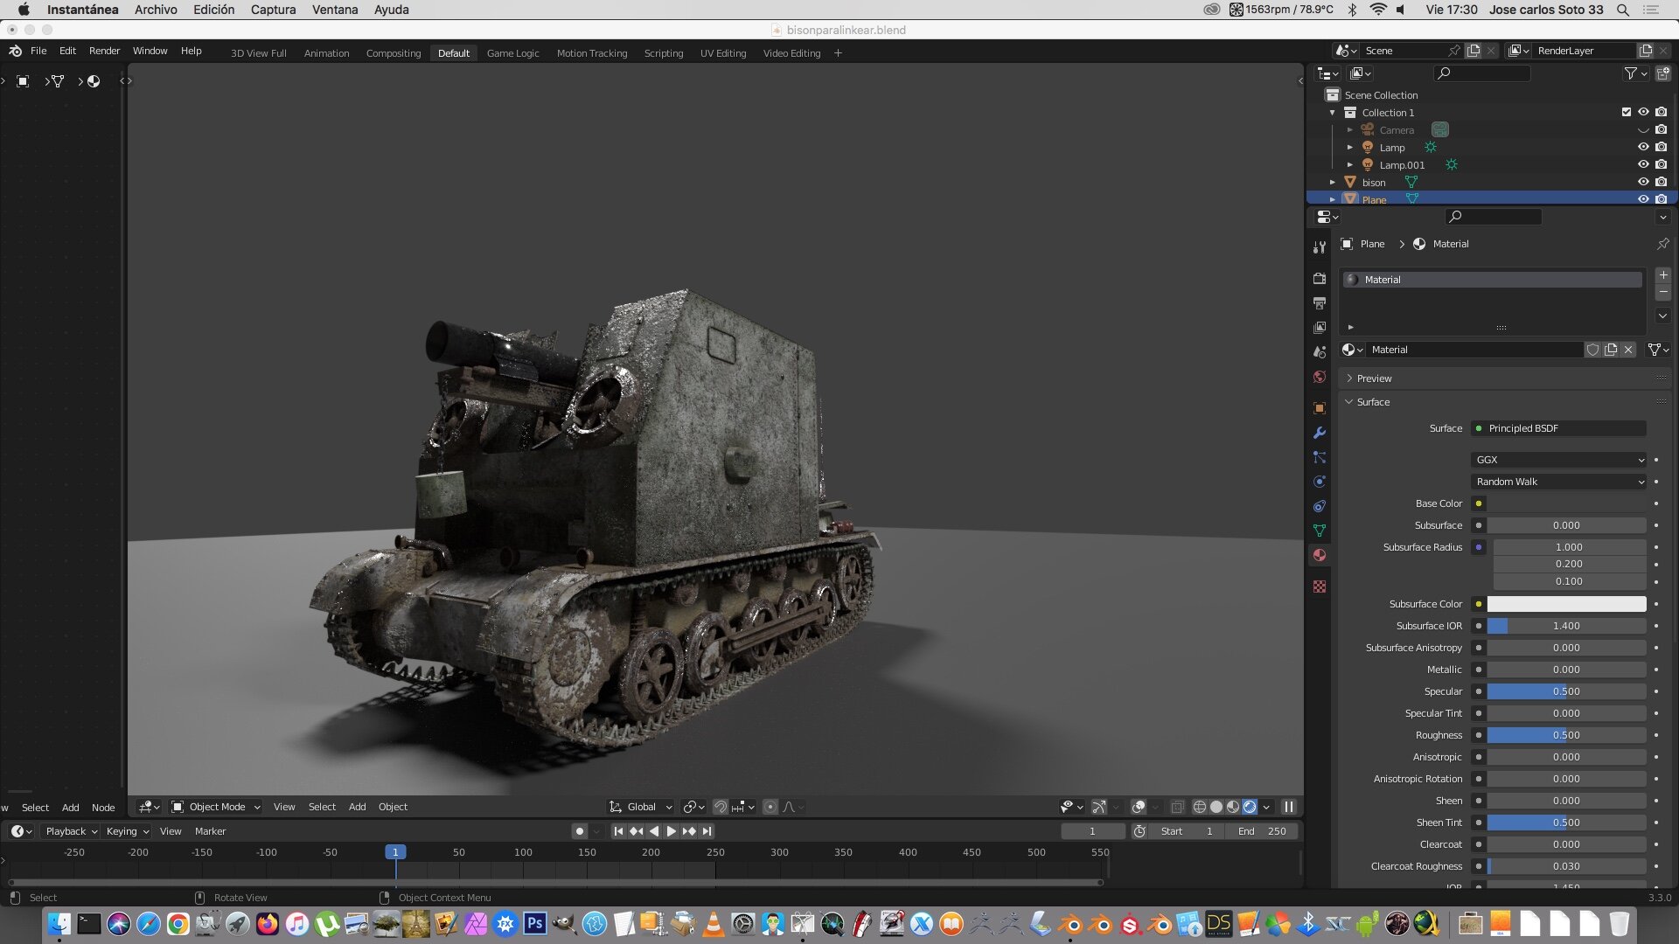
Task: Show the Camera in viewport
Action: coord(1643,129)
